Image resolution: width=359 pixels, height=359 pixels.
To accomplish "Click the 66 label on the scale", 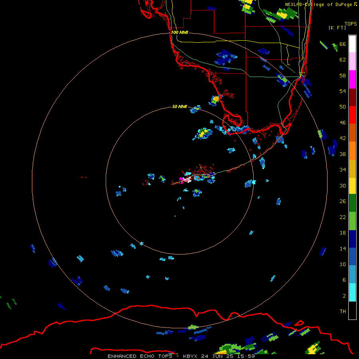I will 343,44.
